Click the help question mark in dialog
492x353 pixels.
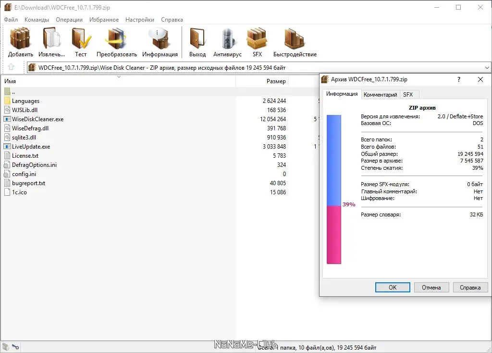pyautogui.click(x=459, y=79)
